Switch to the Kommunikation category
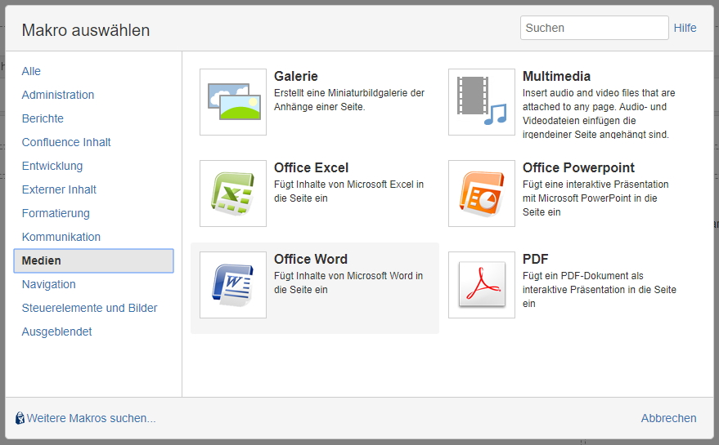719x445 pixels. click(61, 237)
